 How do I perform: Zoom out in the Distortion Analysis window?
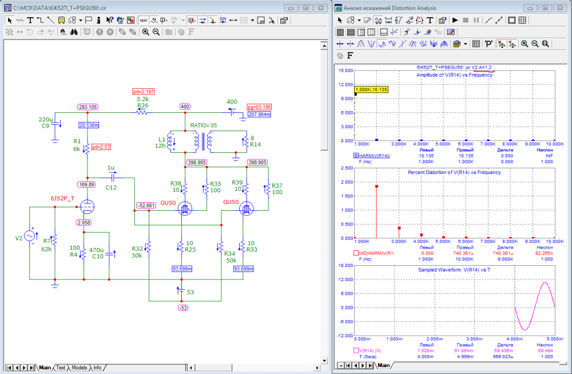coord(535,44)
